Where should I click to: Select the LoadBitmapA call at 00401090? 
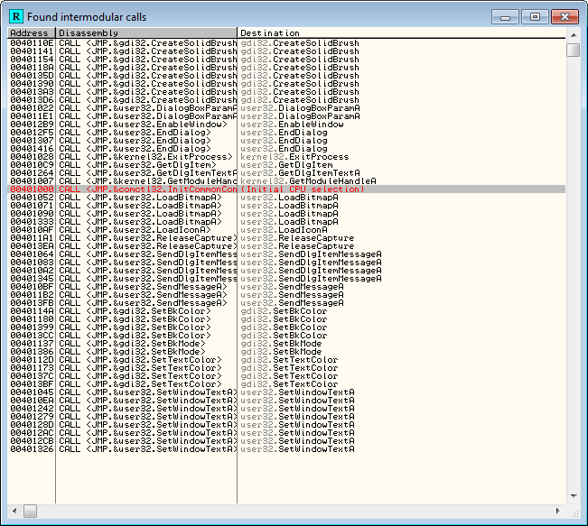286,214
